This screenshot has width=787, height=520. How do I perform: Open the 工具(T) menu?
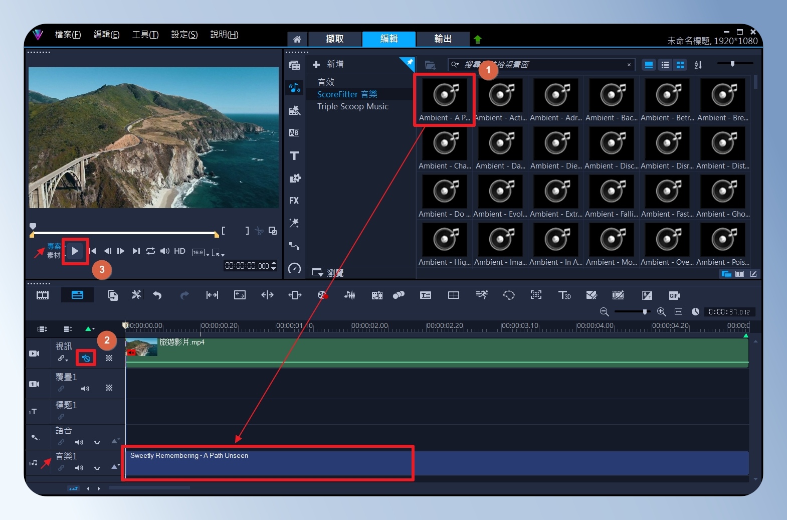(145, 35)
